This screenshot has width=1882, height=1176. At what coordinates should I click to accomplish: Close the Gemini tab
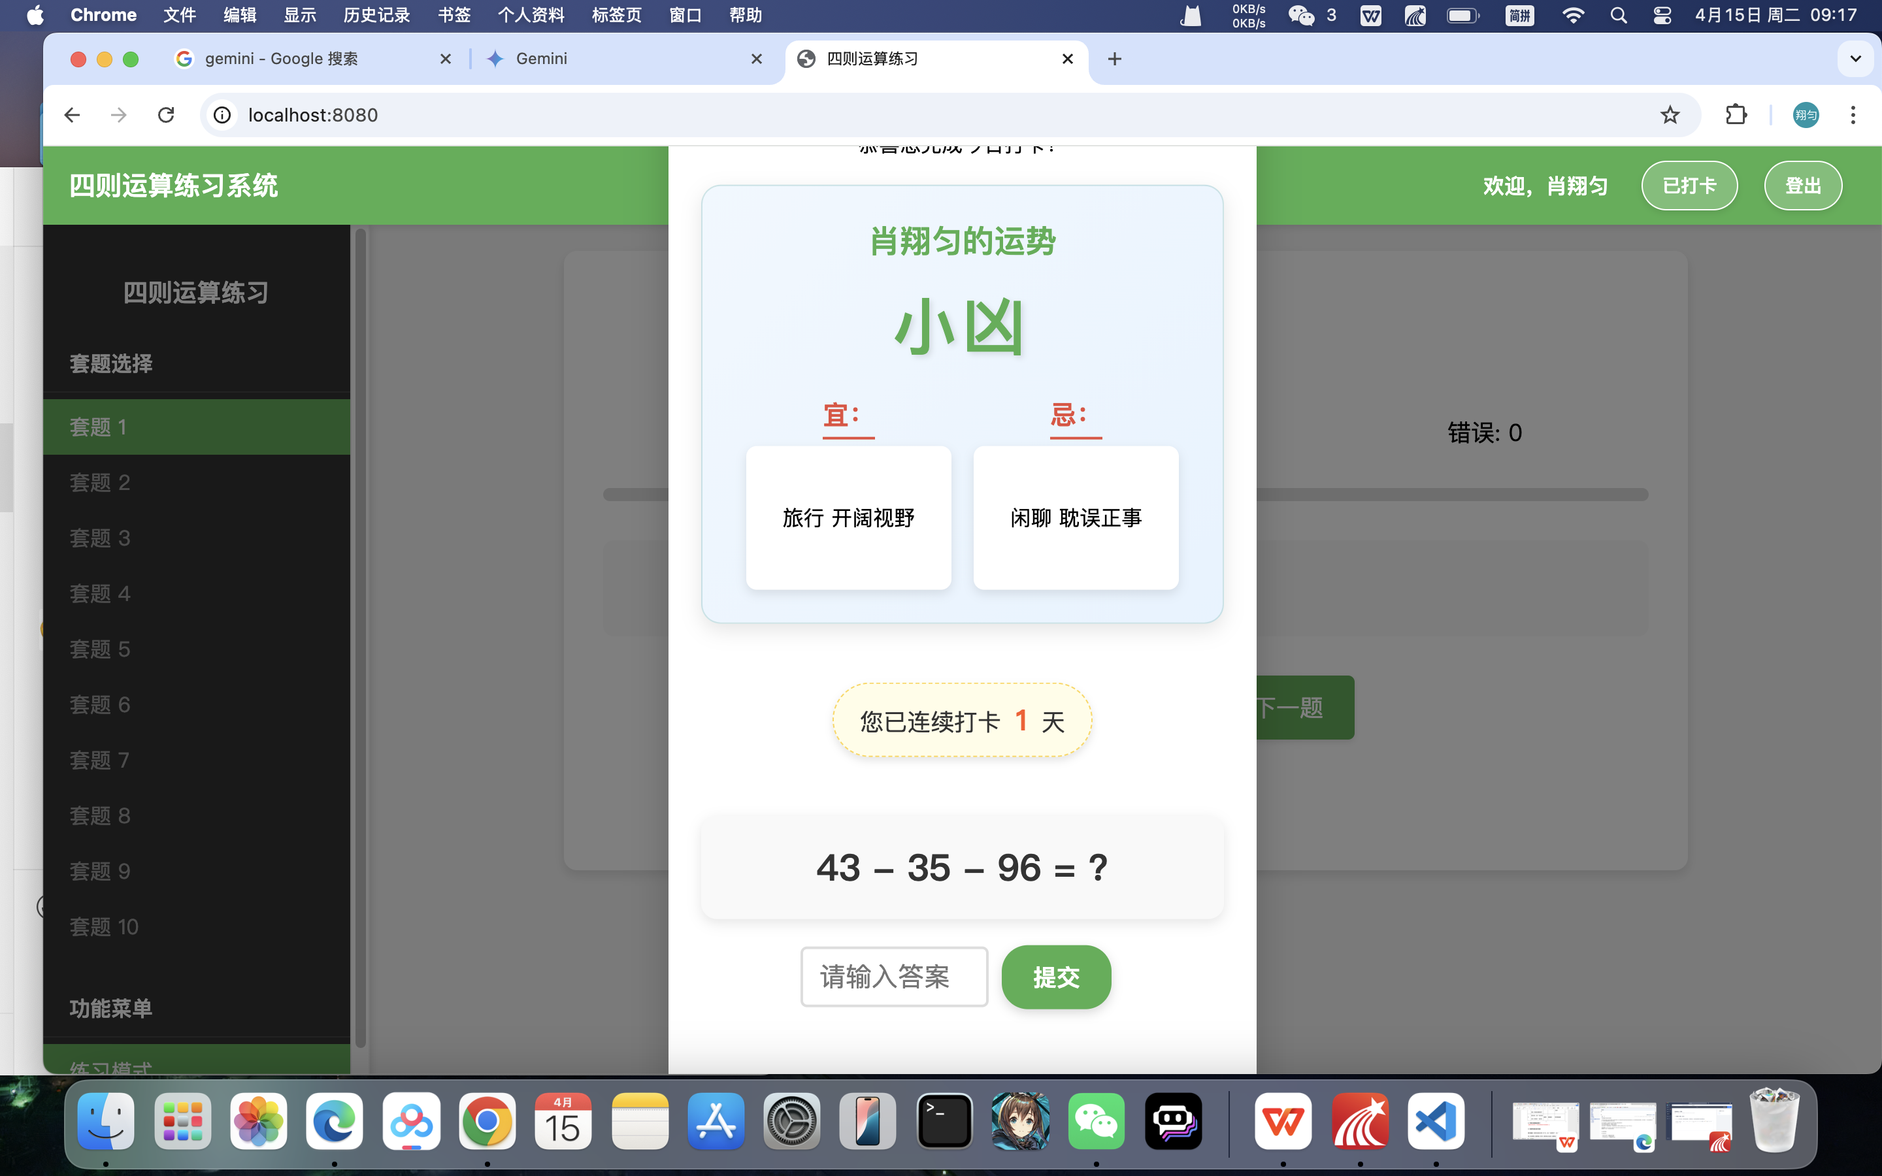[x=757, y=59]
